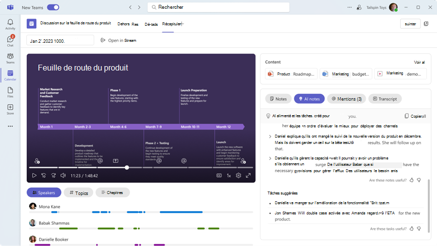Click Voir all in Content
This screenshot has height=246, width=437.
coord(419,62)
